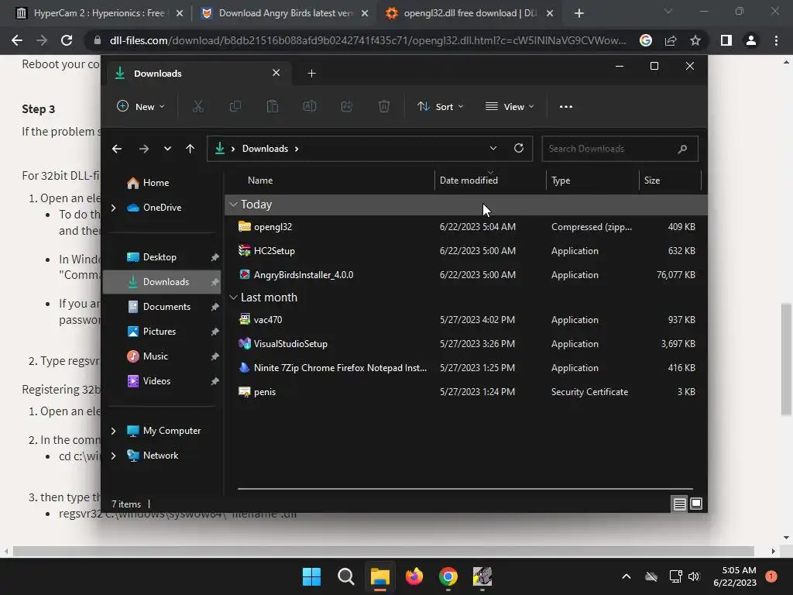The height and width of the screenshot is (595, 793).
Task: Add a new File Explorer tab
Action: click(x=311, y=74)
